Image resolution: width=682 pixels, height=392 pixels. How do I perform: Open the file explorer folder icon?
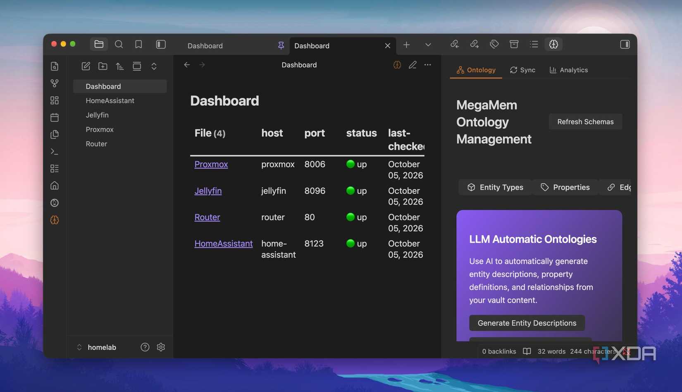99,44
